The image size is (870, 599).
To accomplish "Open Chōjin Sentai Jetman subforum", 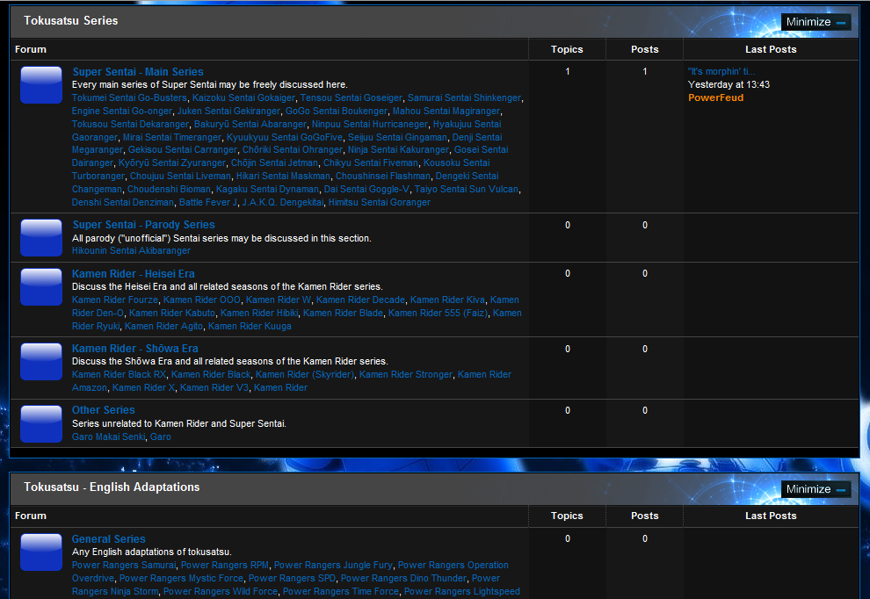I will (275, 163).
